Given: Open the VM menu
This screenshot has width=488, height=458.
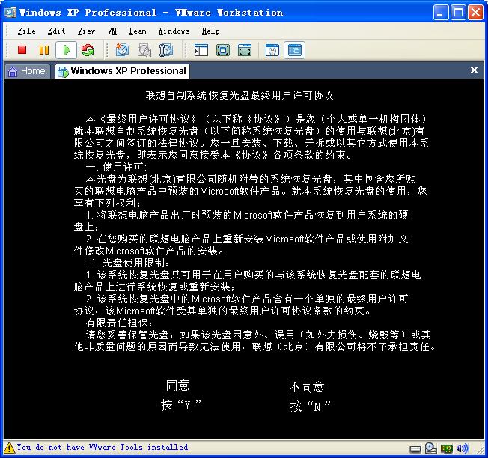Looking at the screenshot, I should 112,31.
